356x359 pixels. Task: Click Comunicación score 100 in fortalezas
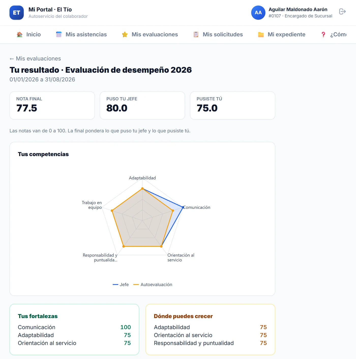[x=125, y=327]
